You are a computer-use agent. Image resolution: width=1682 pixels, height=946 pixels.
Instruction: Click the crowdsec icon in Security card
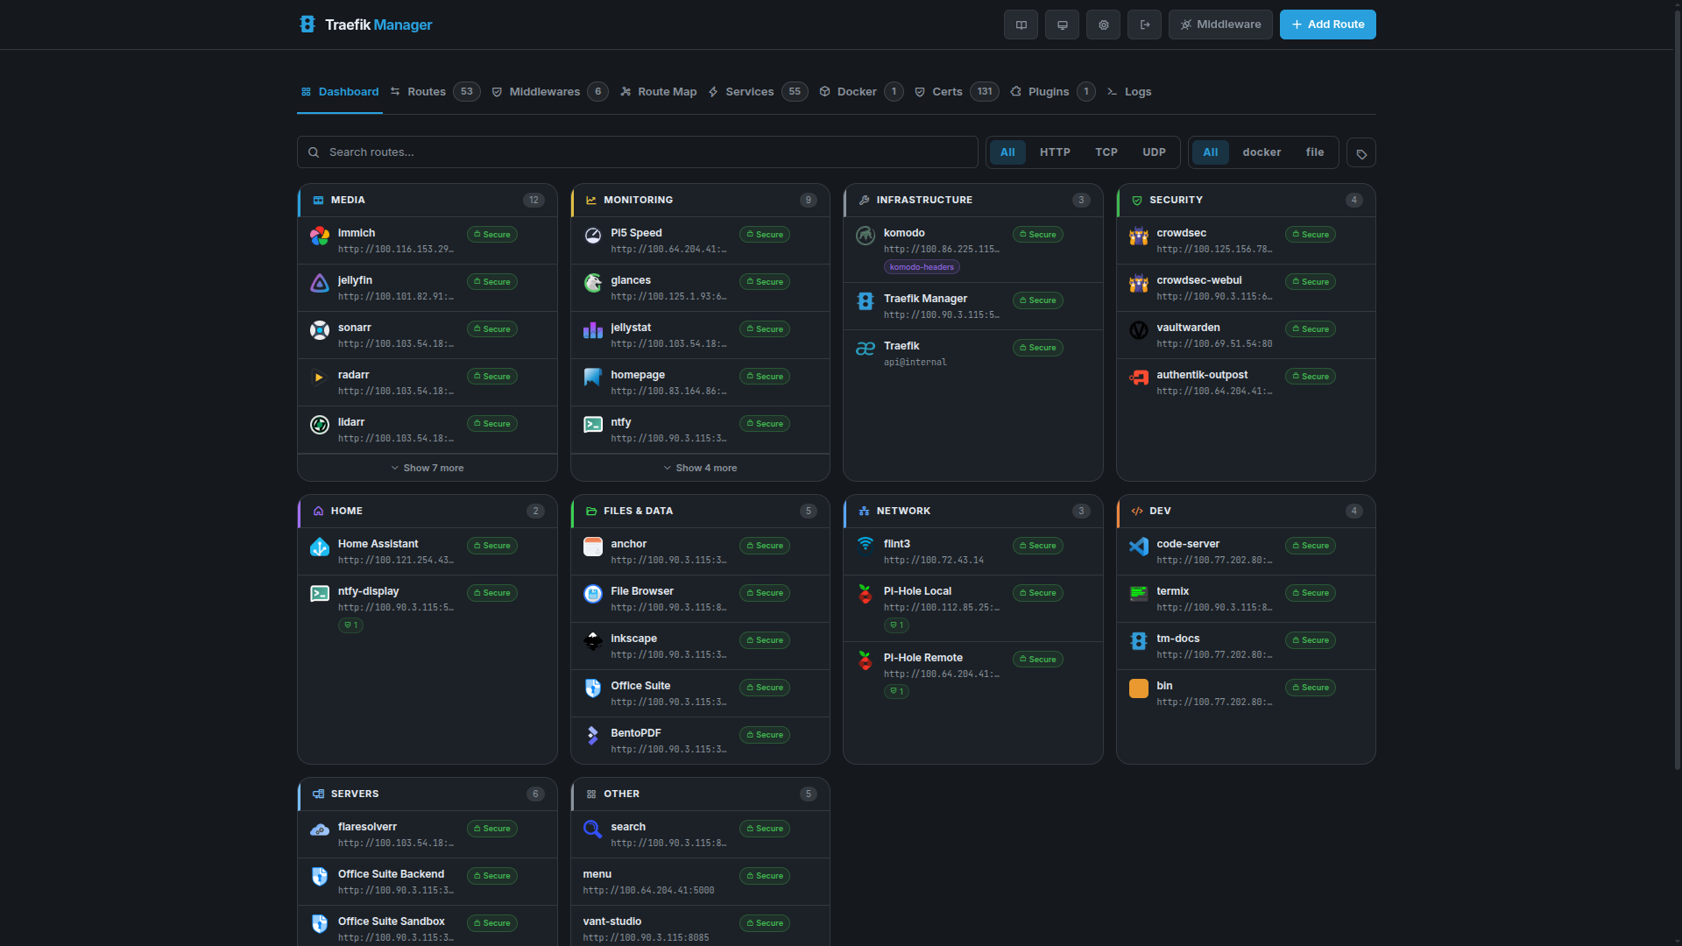[x=1138, y=236]
